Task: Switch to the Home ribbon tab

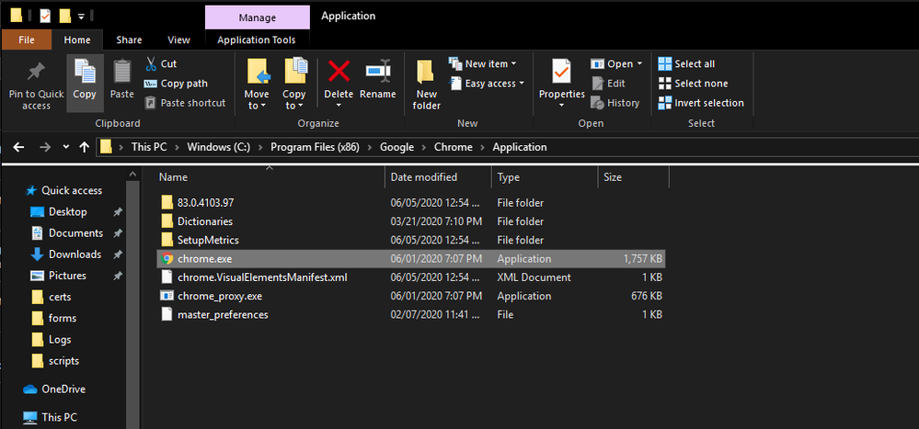Action: point(77,40)
